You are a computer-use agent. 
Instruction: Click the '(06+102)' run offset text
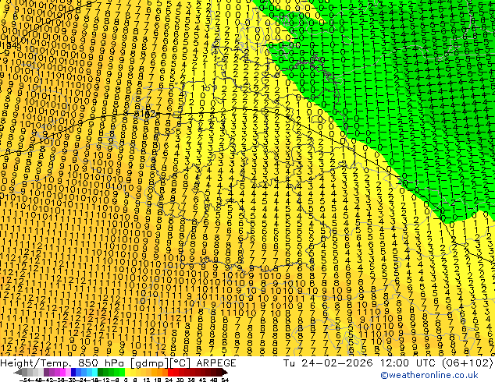coord(467,363)
